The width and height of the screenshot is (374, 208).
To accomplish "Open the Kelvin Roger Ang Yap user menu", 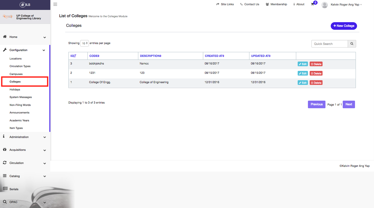I will (346, 5).
